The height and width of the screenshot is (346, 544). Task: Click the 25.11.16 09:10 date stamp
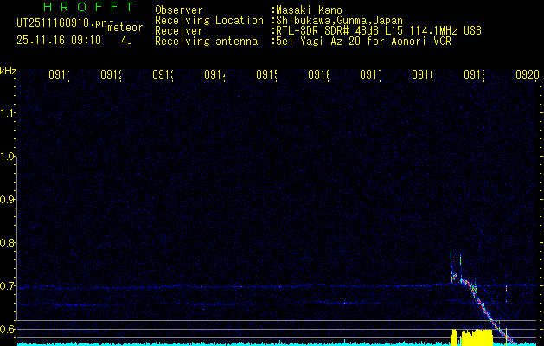click(58, 40)
